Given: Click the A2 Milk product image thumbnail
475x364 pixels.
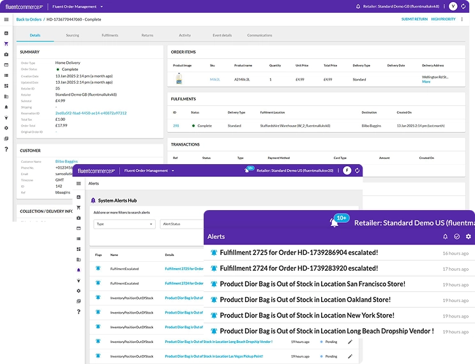Looking at the screenshot, I should point(179,79).
